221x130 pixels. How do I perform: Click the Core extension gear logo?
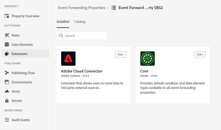[x=147, y=59]
